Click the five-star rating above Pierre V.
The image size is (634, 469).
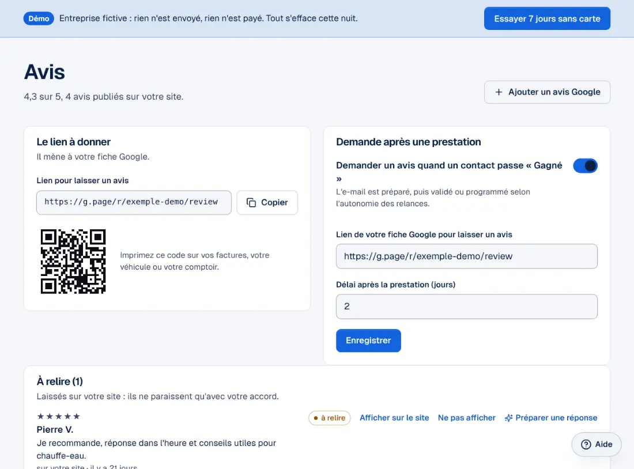[59, 417]
